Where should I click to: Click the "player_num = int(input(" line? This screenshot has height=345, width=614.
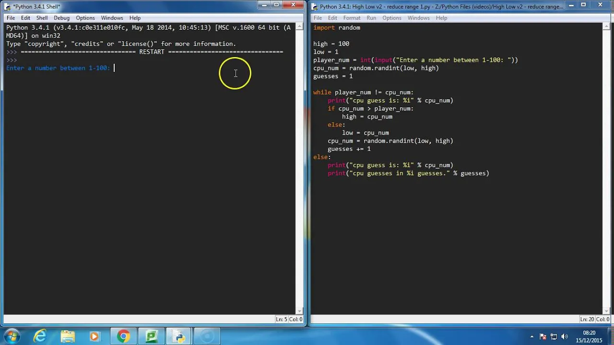pyautogui.click(x=415, y=60)
